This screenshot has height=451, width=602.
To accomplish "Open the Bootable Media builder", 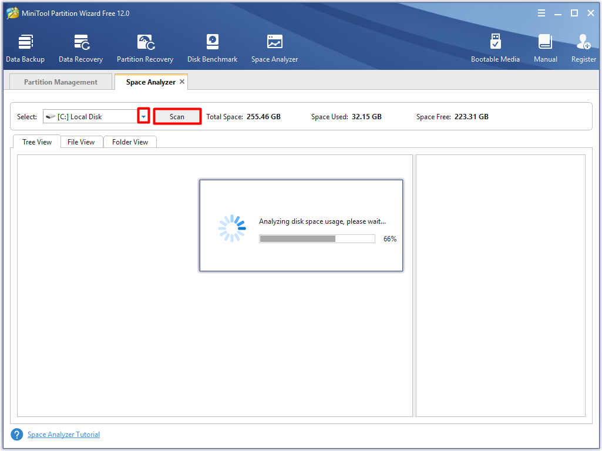I will (x=495, y=49).
